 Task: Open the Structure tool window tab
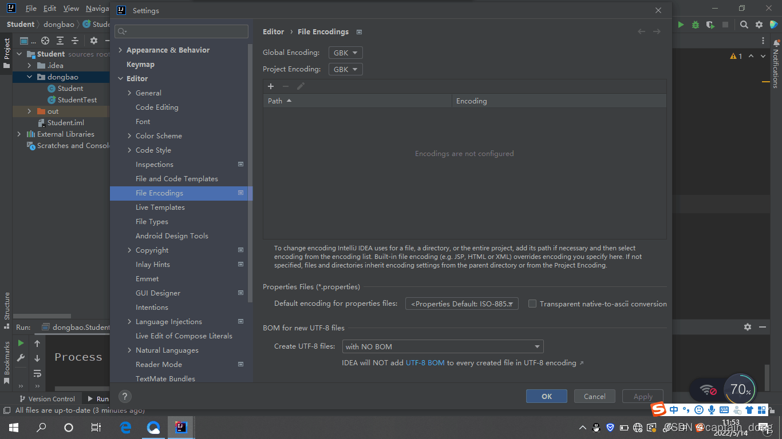pos(6,310)
